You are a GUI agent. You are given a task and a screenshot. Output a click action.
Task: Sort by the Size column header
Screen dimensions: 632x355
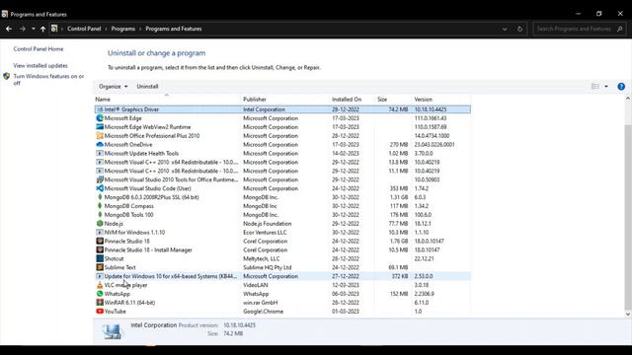point(393,99)
